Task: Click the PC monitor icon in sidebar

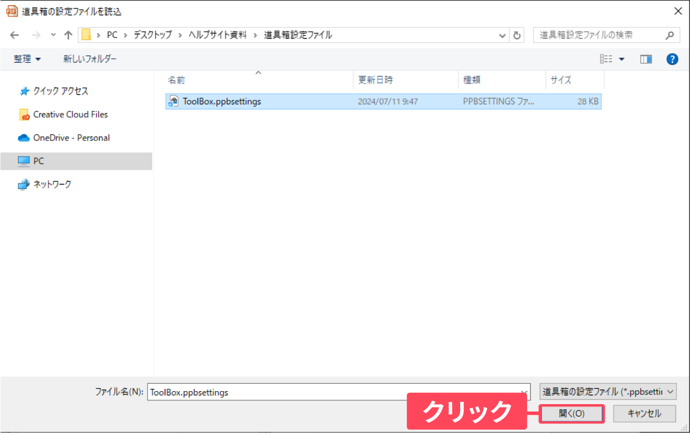Action: 24,161
